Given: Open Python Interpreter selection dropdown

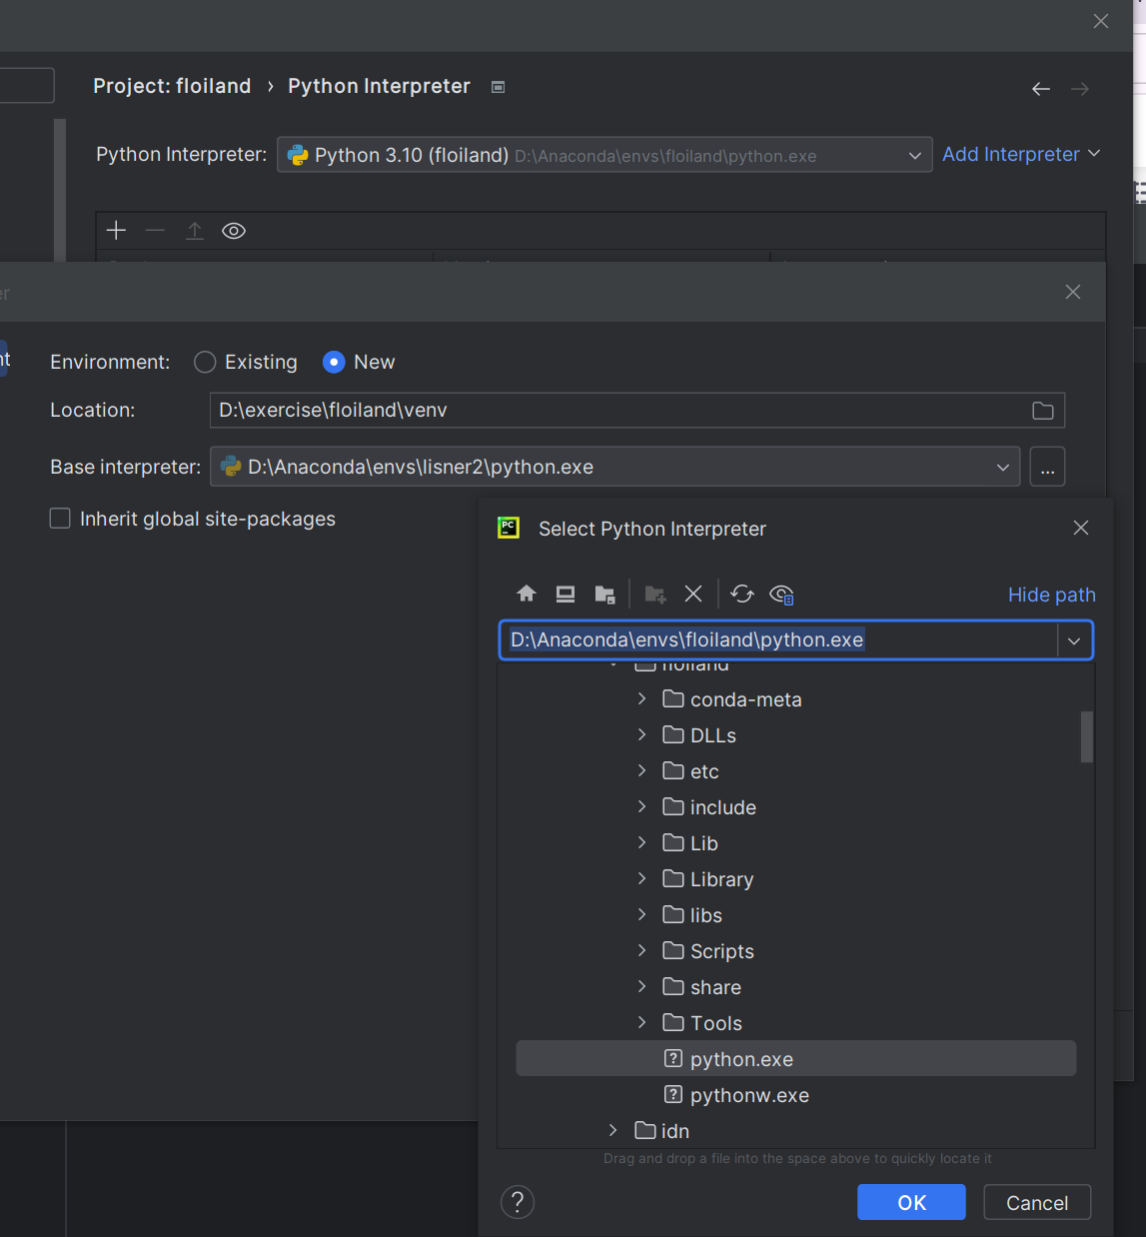Looking at the screenshot, I should point(604,155).
